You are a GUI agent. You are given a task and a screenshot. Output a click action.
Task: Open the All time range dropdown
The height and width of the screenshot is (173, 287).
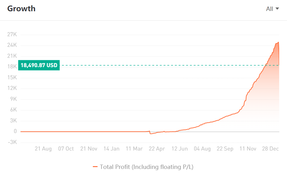point(272,9)
